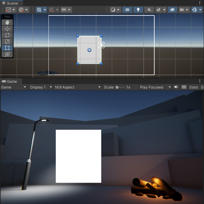Toggle scene effects icon

pos(159,10)
